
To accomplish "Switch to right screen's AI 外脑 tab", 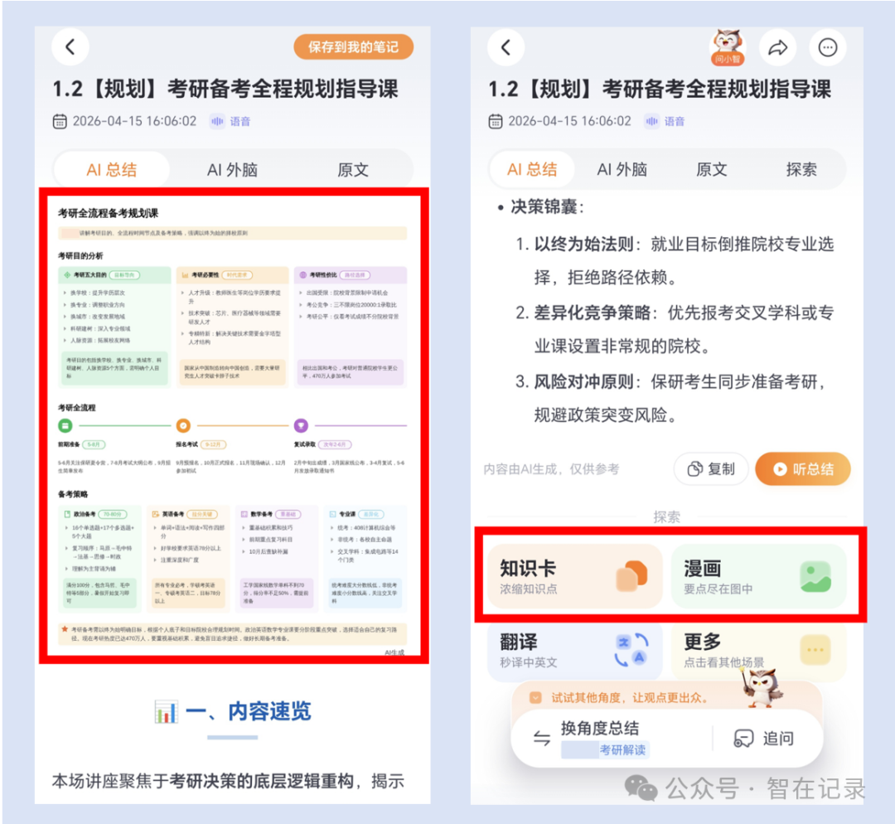I will click(622, 169).
